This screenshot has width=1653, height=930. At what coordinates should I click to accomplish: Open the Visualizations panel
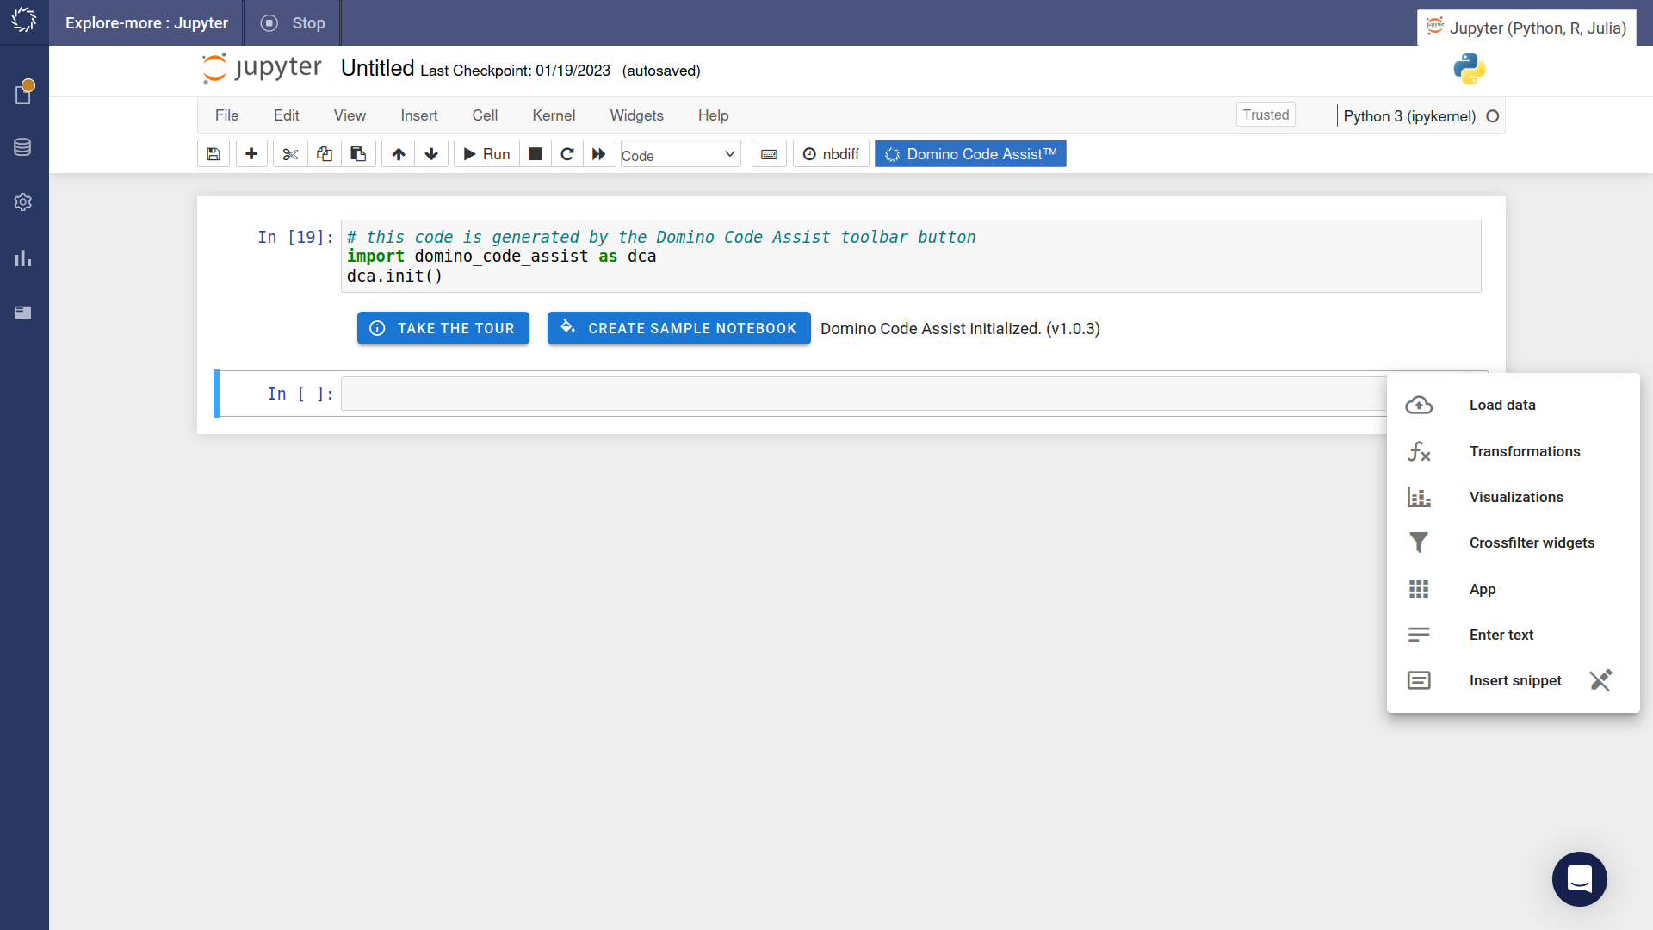1515,496
